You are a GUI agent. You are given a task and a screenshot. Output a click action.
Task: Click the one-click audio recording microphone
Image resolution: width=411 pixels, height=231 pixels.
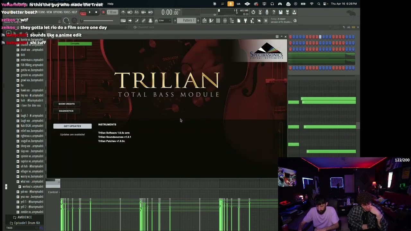pos(267,12)
